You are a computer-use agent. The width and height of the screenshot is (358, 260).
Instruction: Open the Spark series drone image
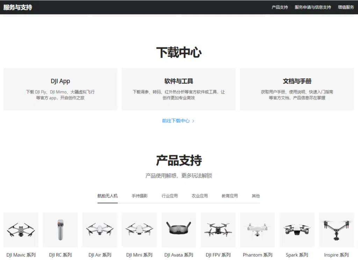click(297, 230)
